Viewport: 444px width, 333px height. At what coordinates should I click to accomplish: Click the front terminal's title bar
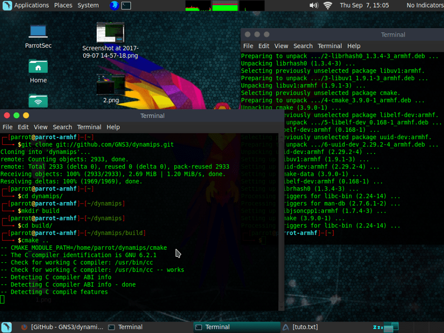(x=142, y=116)
